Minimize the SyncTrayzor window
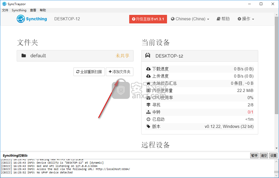This screenshot has height=178, width=279. pos(249,4)
